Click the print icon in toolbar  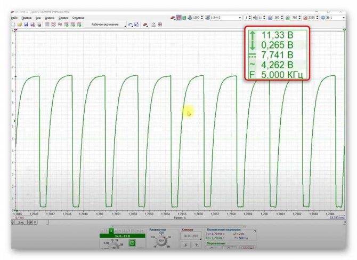[39, 25]
